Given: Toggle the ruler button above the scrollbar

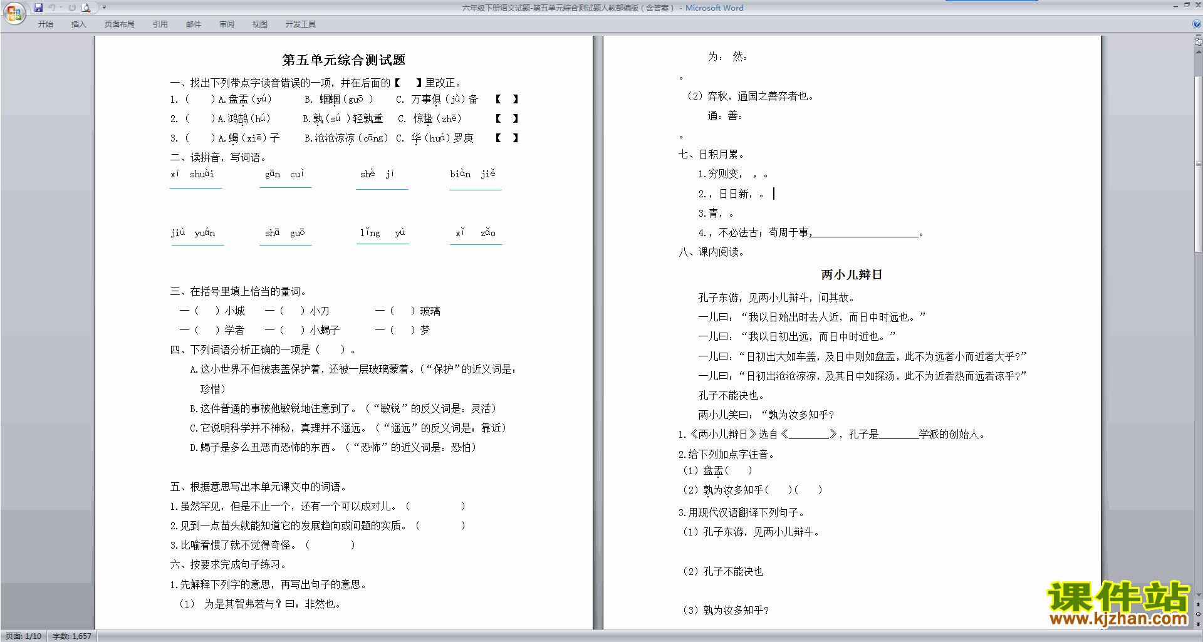Looking at the screenshot, I should point(1198,42).
